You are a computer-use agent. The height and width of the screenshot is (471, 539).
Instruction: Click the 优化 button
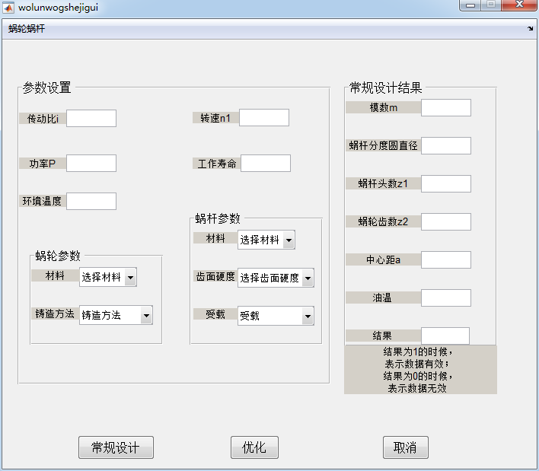coord(254,447)
